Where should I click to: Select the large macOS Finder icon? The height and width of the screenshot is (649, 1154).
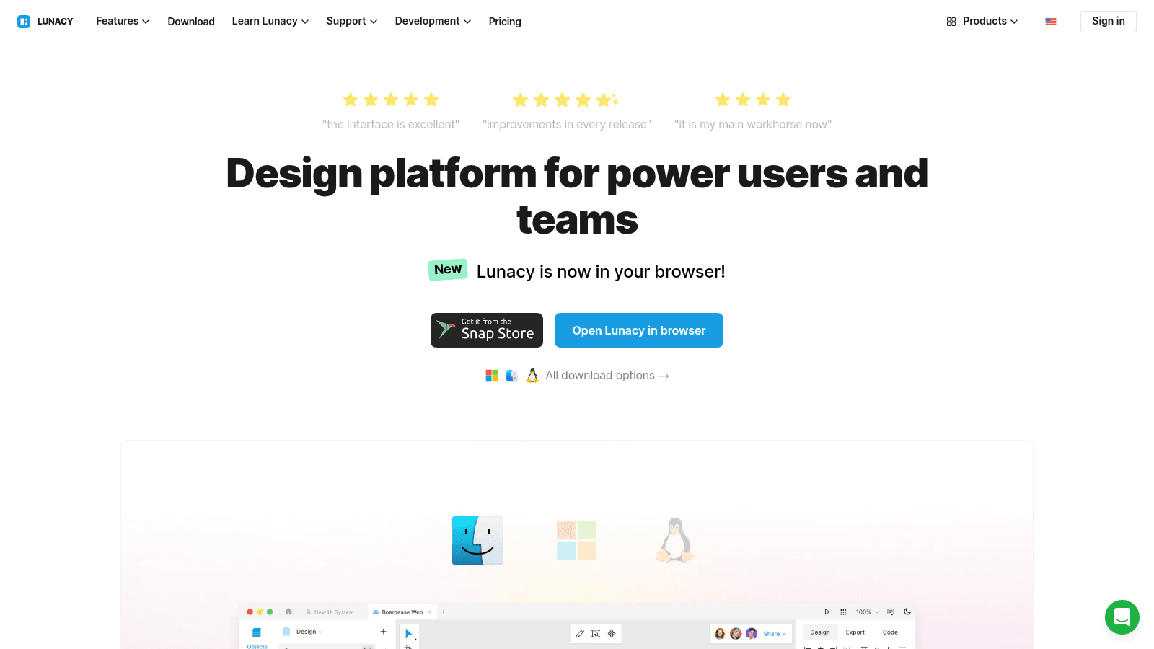coord(477,540)
